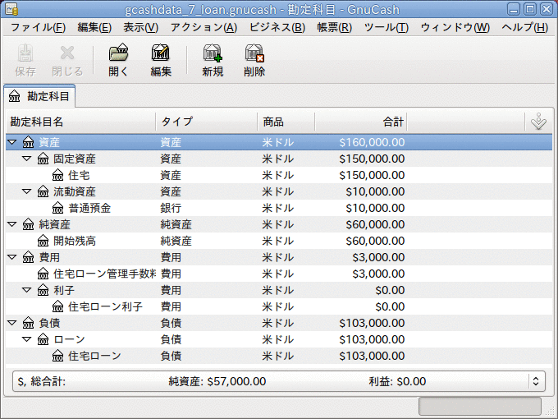Sort accounts by 合計 column header
Viewport: 558px width, 419px height.
tap(361, 122)
